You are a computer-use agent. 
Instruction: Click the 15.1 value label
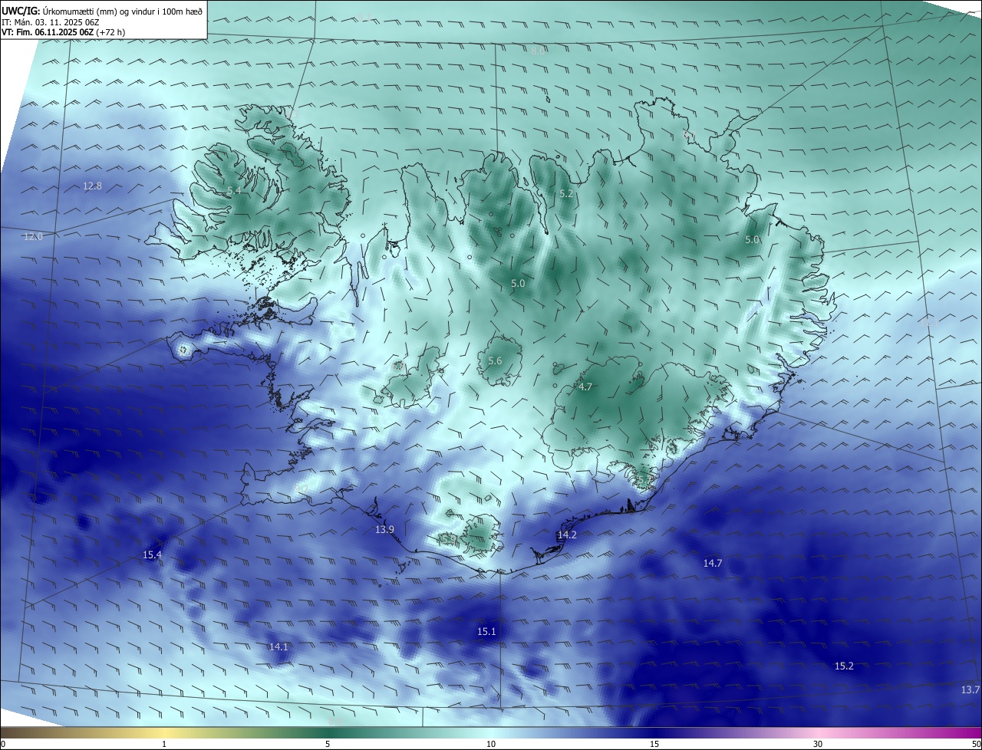(486, 632)
